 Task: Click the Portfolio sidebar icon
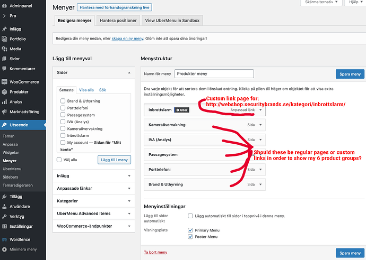coord(5,39)
